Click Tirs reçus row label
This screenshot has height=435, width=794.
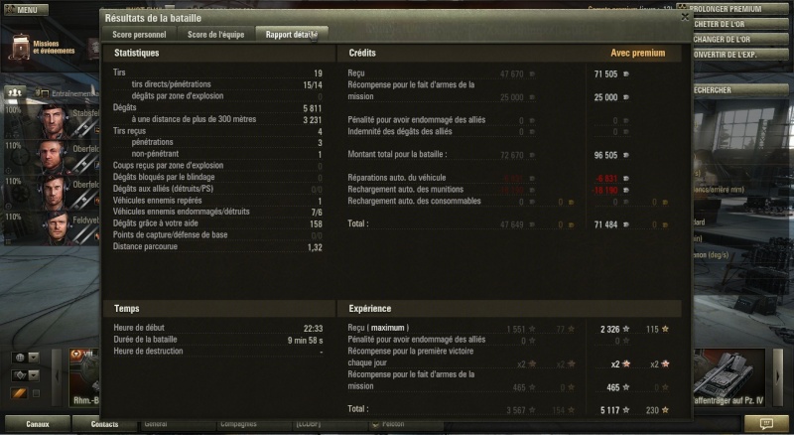click(129, 131)
